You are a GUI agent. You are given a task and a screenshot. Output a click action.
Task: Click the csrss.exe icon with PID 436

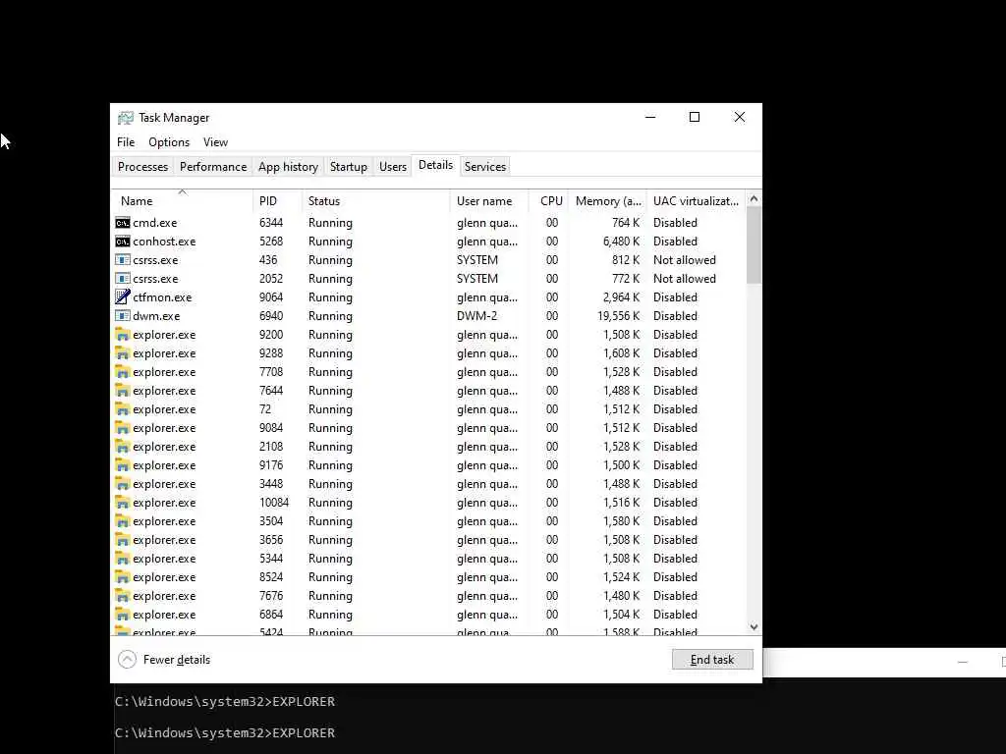click(122, 259)
